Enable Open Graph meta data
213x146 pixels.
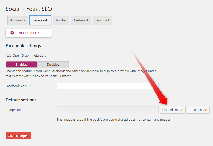tap(22, 64)
